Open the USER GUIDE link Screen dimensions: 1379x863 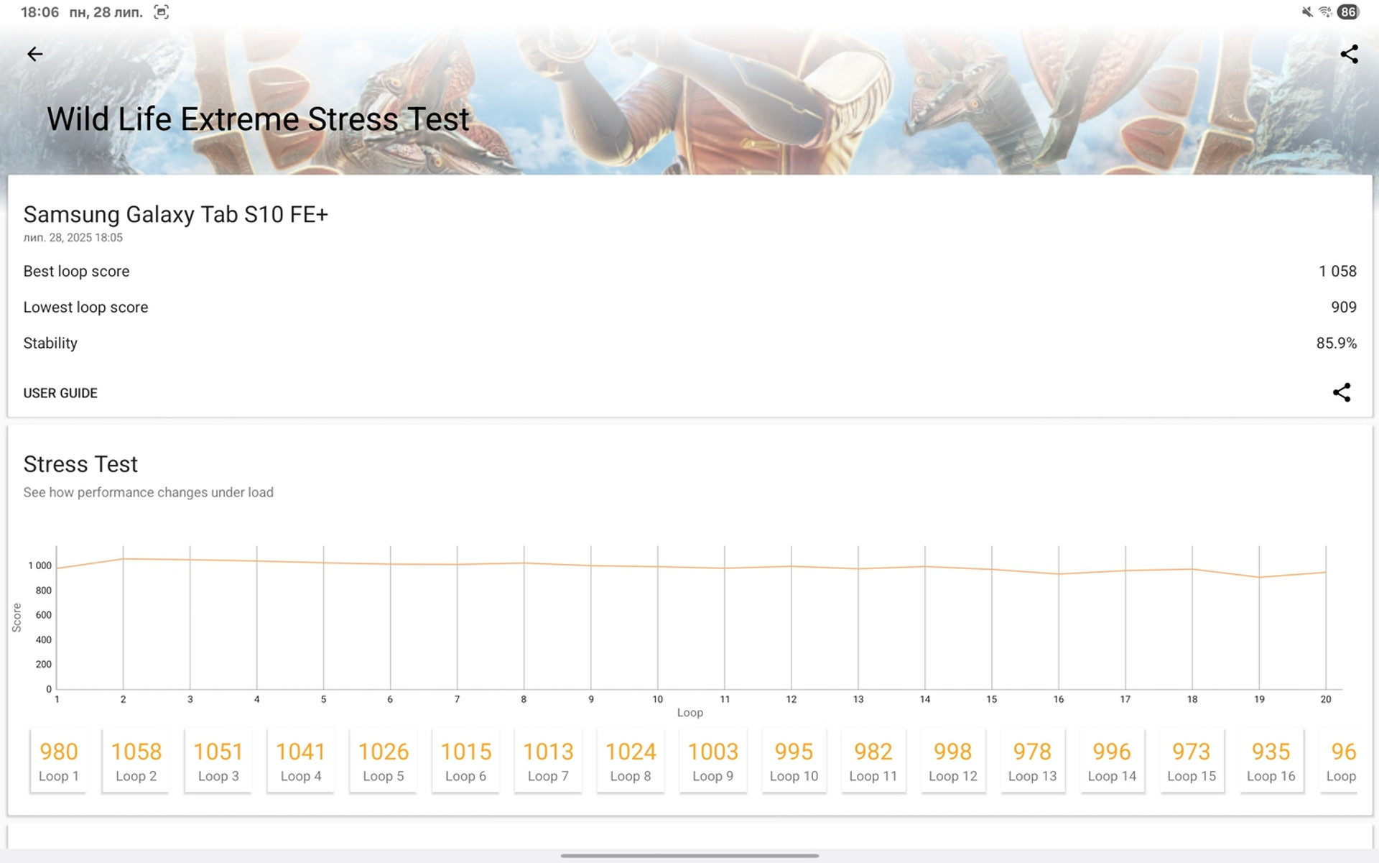click(x=60, y=393)
